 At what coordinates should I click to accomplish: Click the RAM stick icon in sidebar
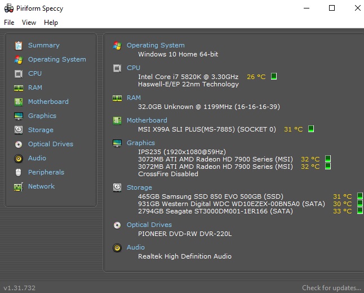(19, 88)
